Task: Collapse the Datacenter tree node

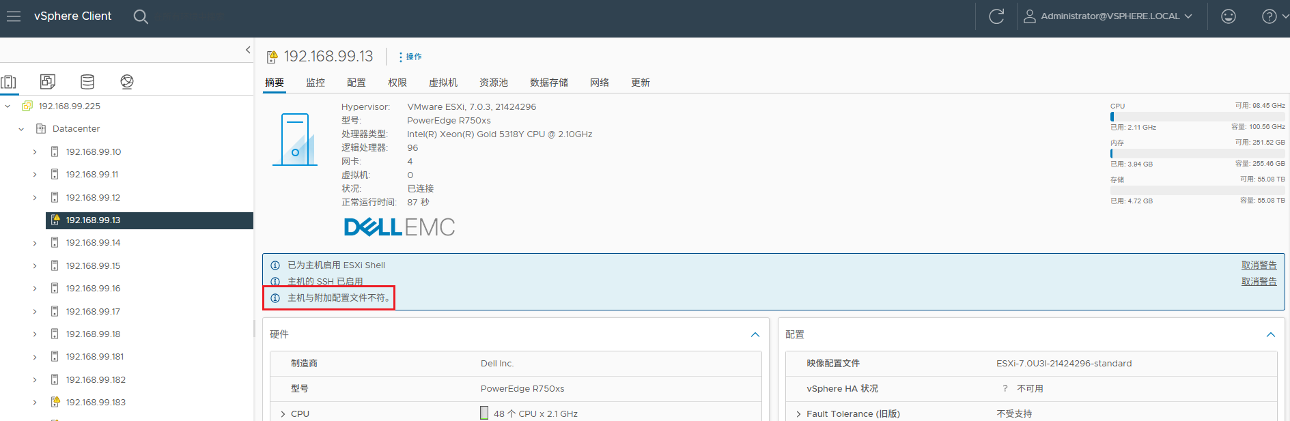Action: 21,129
